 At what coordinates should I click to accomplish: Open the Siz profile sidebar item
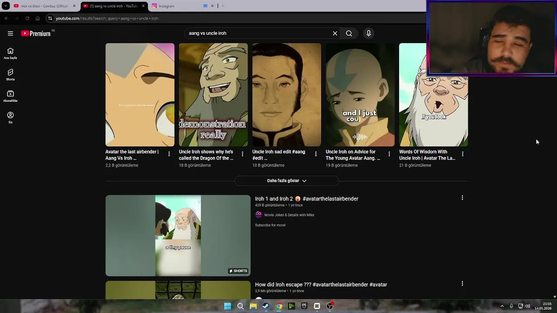click(10, 117)
